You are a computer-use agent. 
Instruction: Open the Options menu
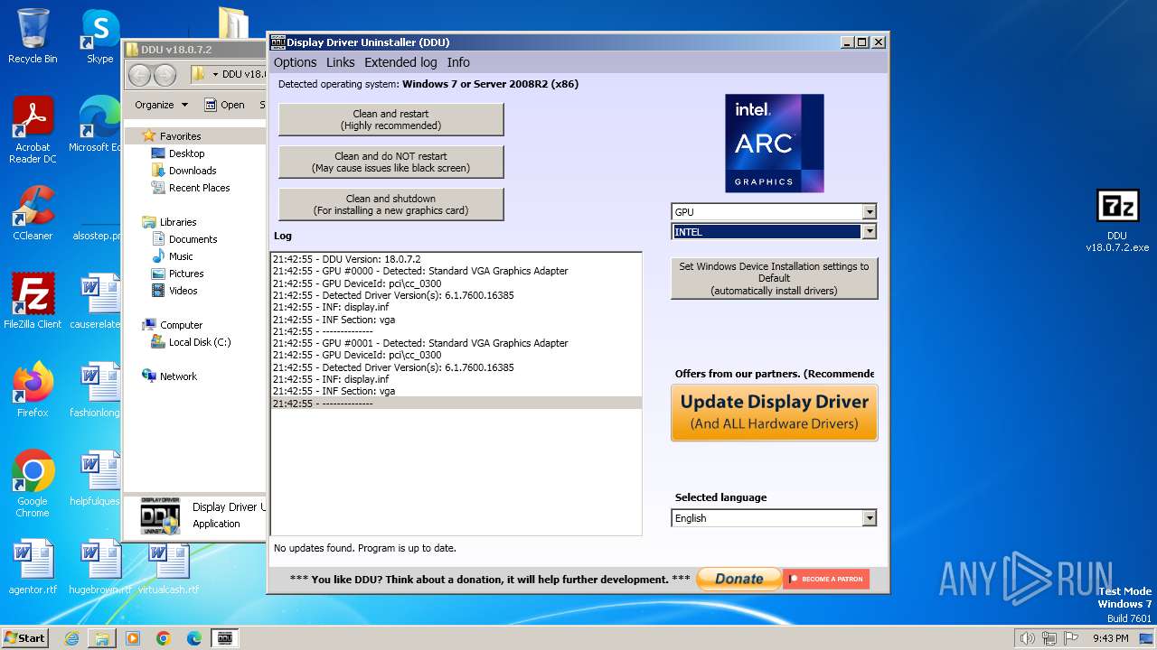pos(295,62)
